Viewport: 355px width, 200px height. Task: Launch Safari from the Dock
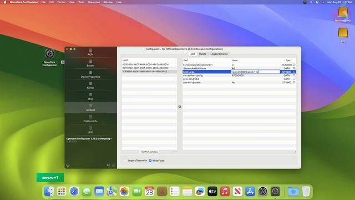click(74, 192)
